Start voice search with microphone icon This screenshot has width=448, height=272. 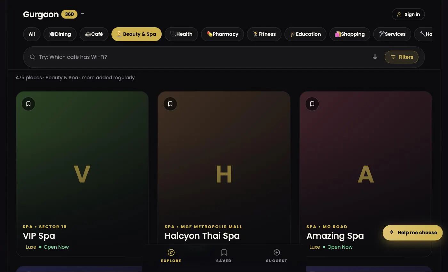375,57
